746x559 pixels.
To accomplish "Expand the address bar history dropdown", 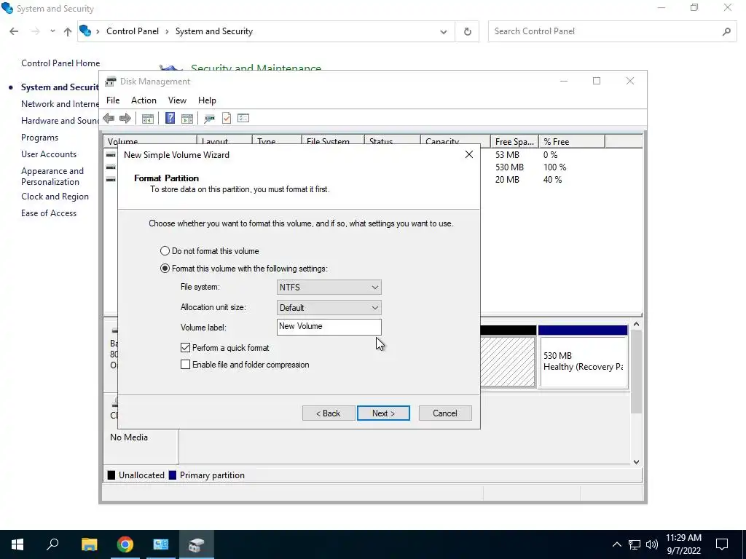I will click(444, 32).
